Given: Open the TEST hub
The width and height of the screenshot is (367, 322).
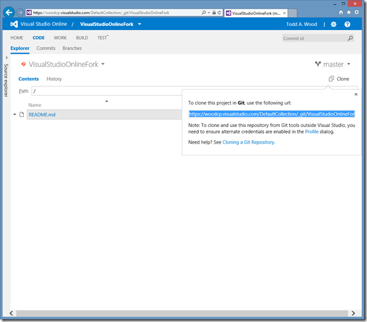Looking at the screenshot, I should coord(103,37).
